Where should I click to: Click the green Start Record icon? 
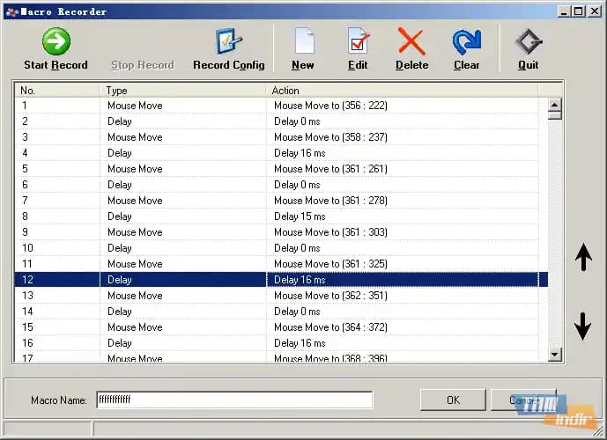pos(56,41)
